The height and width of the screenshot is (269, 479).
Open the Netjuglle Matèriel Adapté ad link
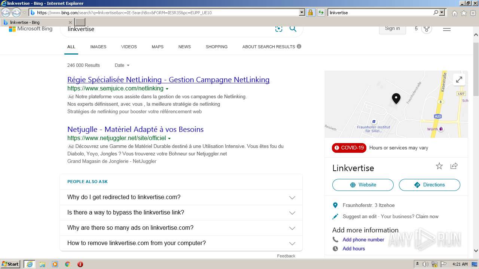click(135, 129)
